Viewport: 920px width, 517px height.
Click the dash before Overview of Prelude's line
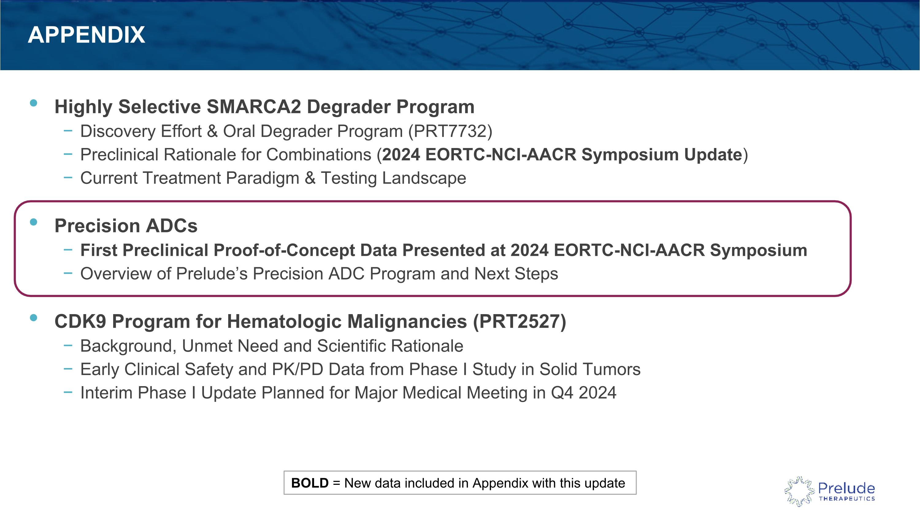point(68,273)
